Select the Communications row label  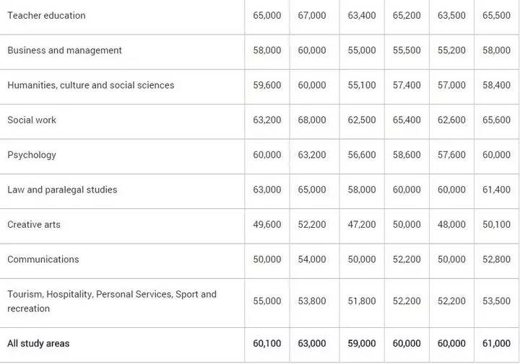pyautogui.click(x=43, y=259)
